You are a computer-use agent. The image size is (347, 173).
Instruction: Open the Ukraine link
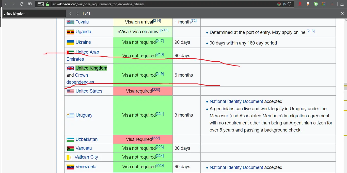pyautogui.click(x=83, y=42)
